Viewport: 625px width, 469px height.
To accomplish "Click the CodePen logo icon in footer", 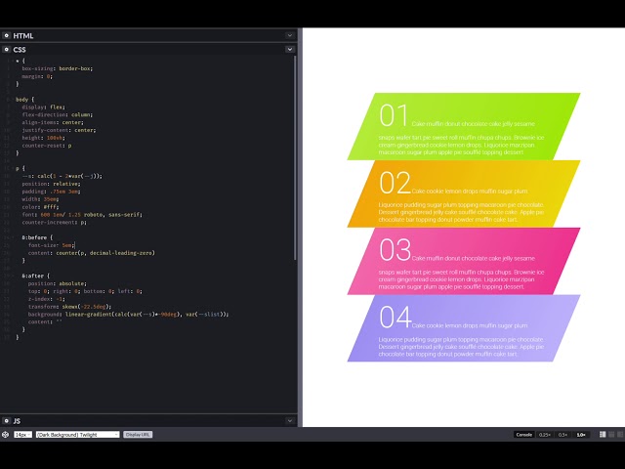I will (6, 434).
